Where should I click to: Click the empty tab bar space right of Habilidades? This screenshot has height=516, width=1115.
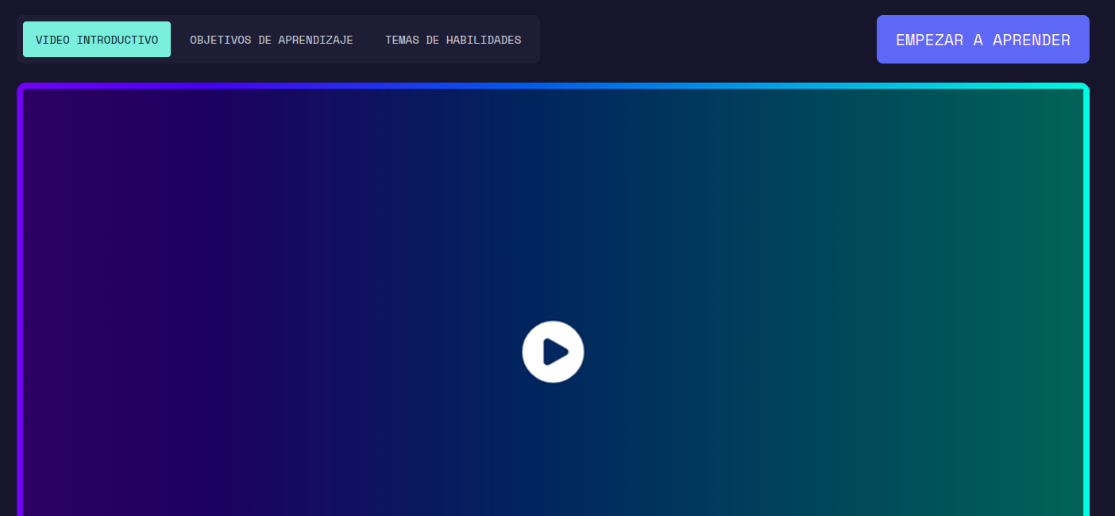click(x=531, y=40)
